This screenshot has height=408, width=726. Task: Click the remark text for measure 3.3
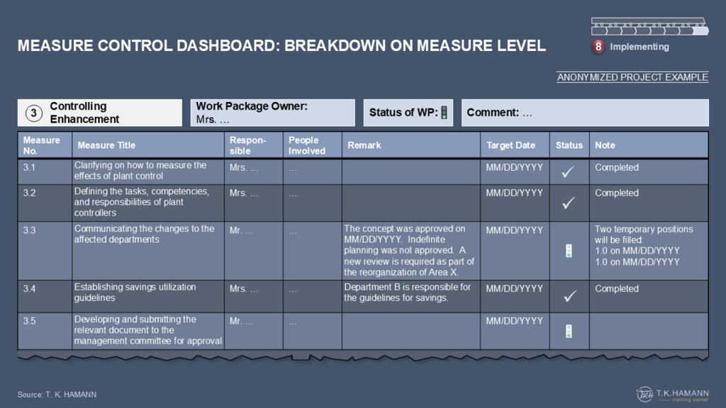409,251
